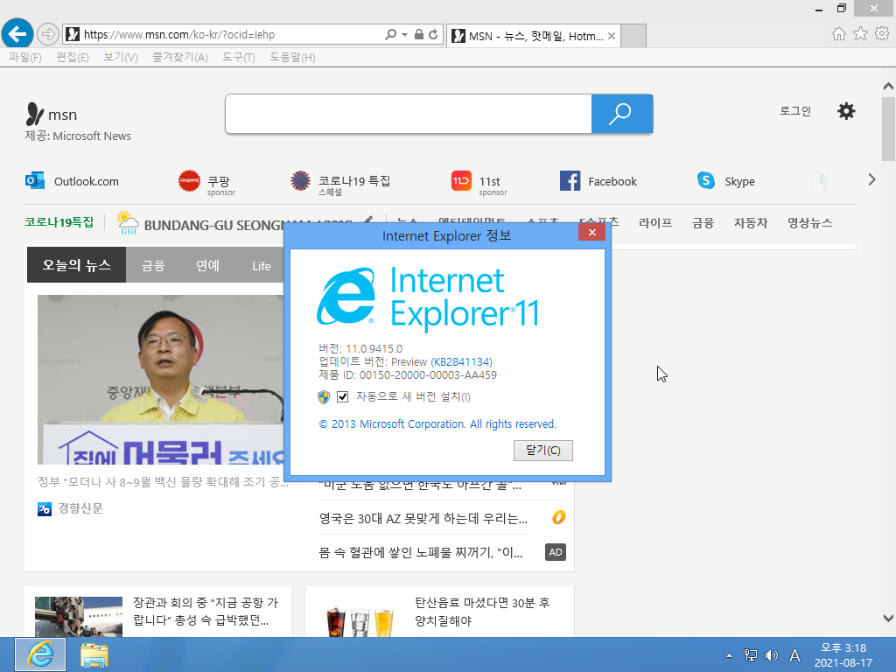The image size is (896, 672).
Task: Switch to the 연예 news tab
Action: (x=207, y=266)
